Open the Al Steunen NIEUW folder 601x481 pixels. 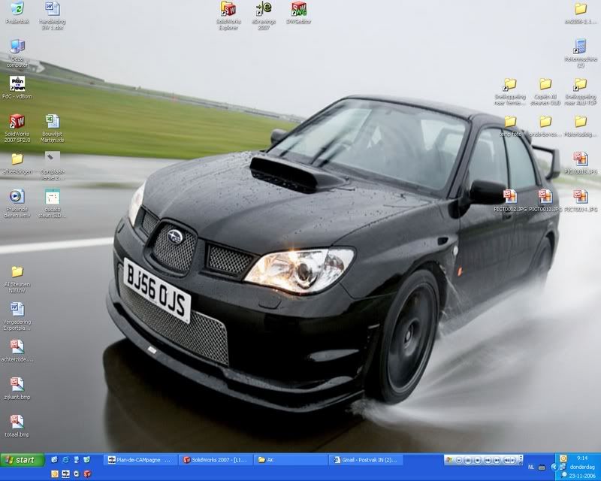tap(17, 279)
